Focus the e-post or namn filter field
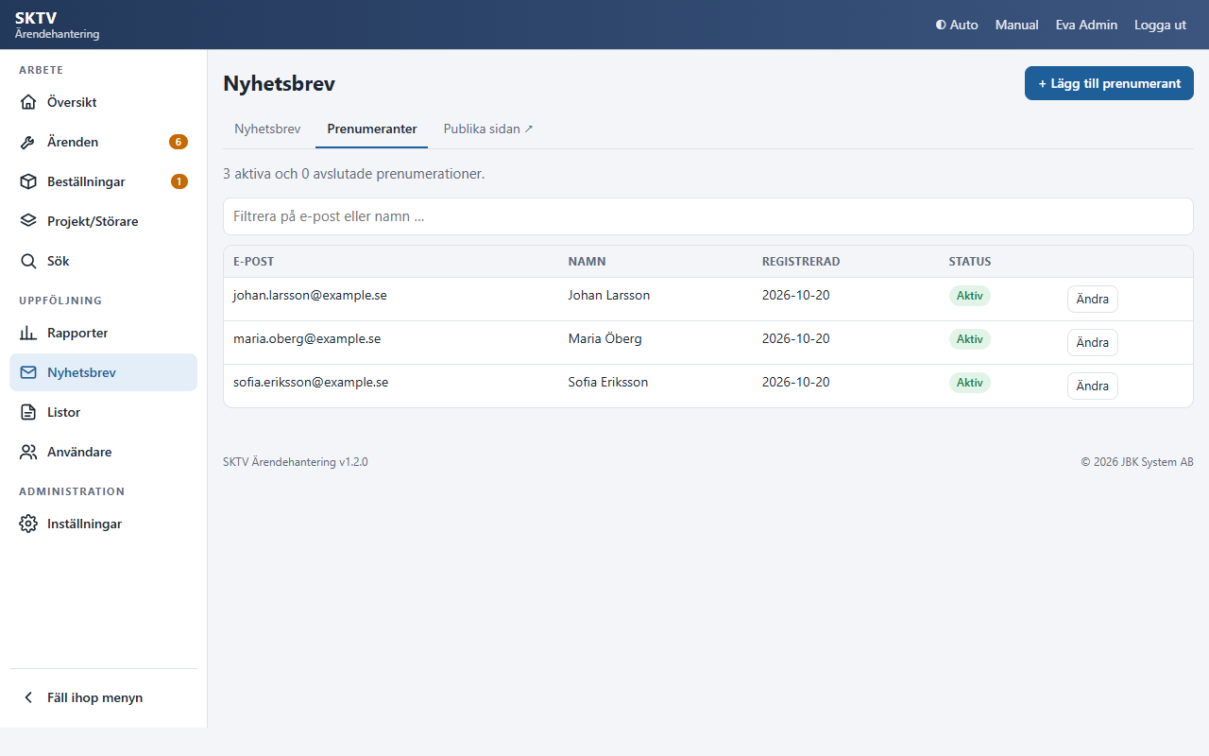The height and width of the screenshot is (756, 1209). [x=708, y=216]
